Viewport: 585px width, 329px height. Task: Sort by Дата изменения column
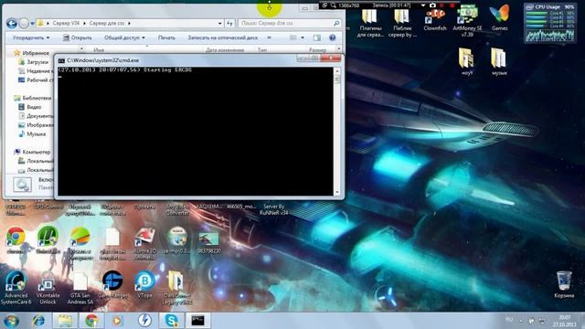pos(225,50)
